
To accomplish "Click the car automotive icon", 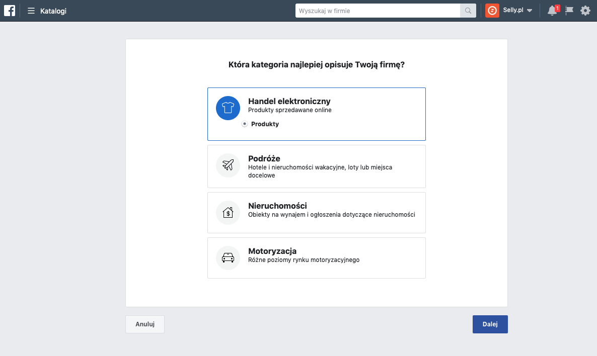I will pyautogui.click(x=228, y=258).
